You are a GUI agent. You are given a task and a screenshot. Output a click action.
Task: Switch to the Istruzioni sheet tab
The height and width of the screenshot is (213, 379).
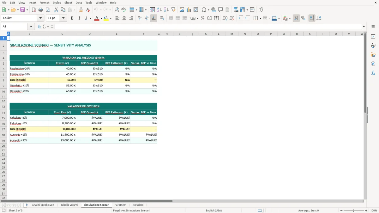tap(138, 205)
